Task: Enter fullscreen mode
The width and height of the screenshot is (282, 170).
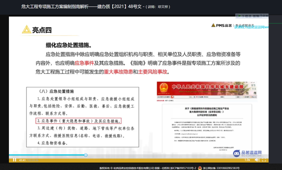Action: coord(264,160)
